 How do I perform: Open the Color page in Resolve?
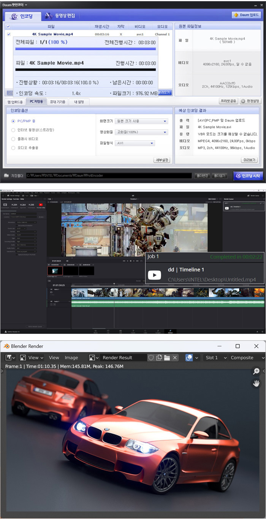click(145, 331)
